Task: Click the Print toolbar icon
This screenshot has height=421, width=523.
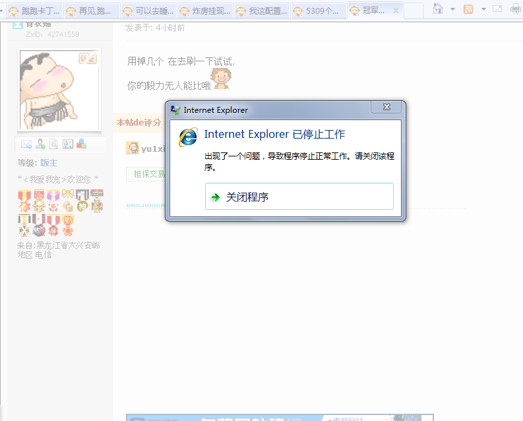Action: point(516,9)
